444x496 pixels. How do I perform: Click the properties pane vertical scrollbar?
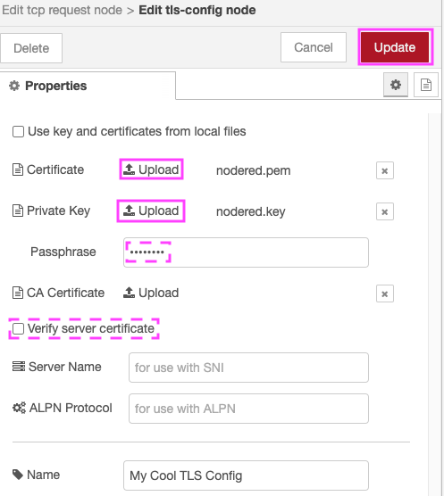click(433, 303)
